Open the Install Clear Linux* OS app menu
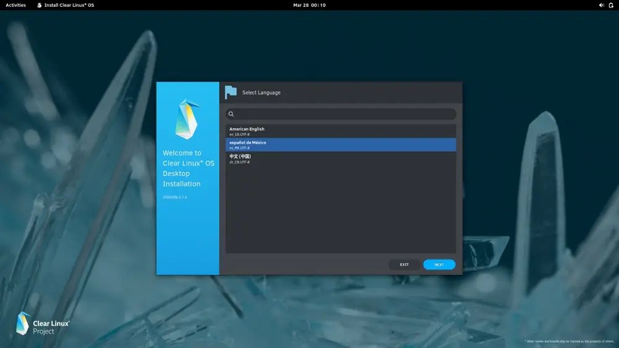 pos(69,5)
